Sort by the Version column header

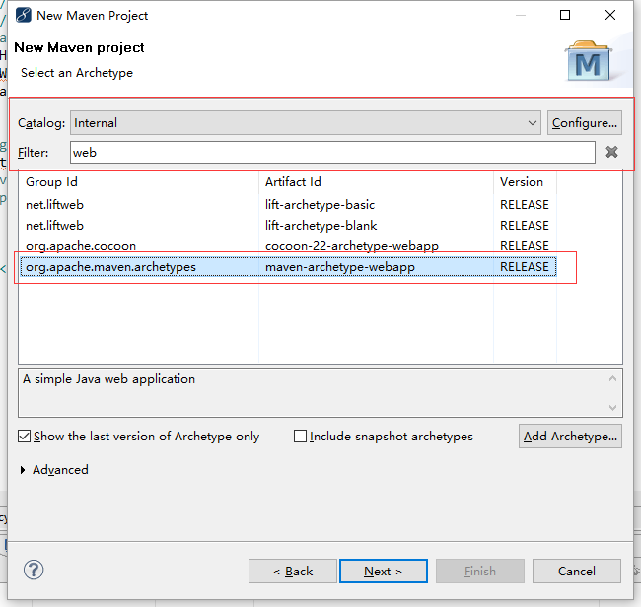coord(525,181)
